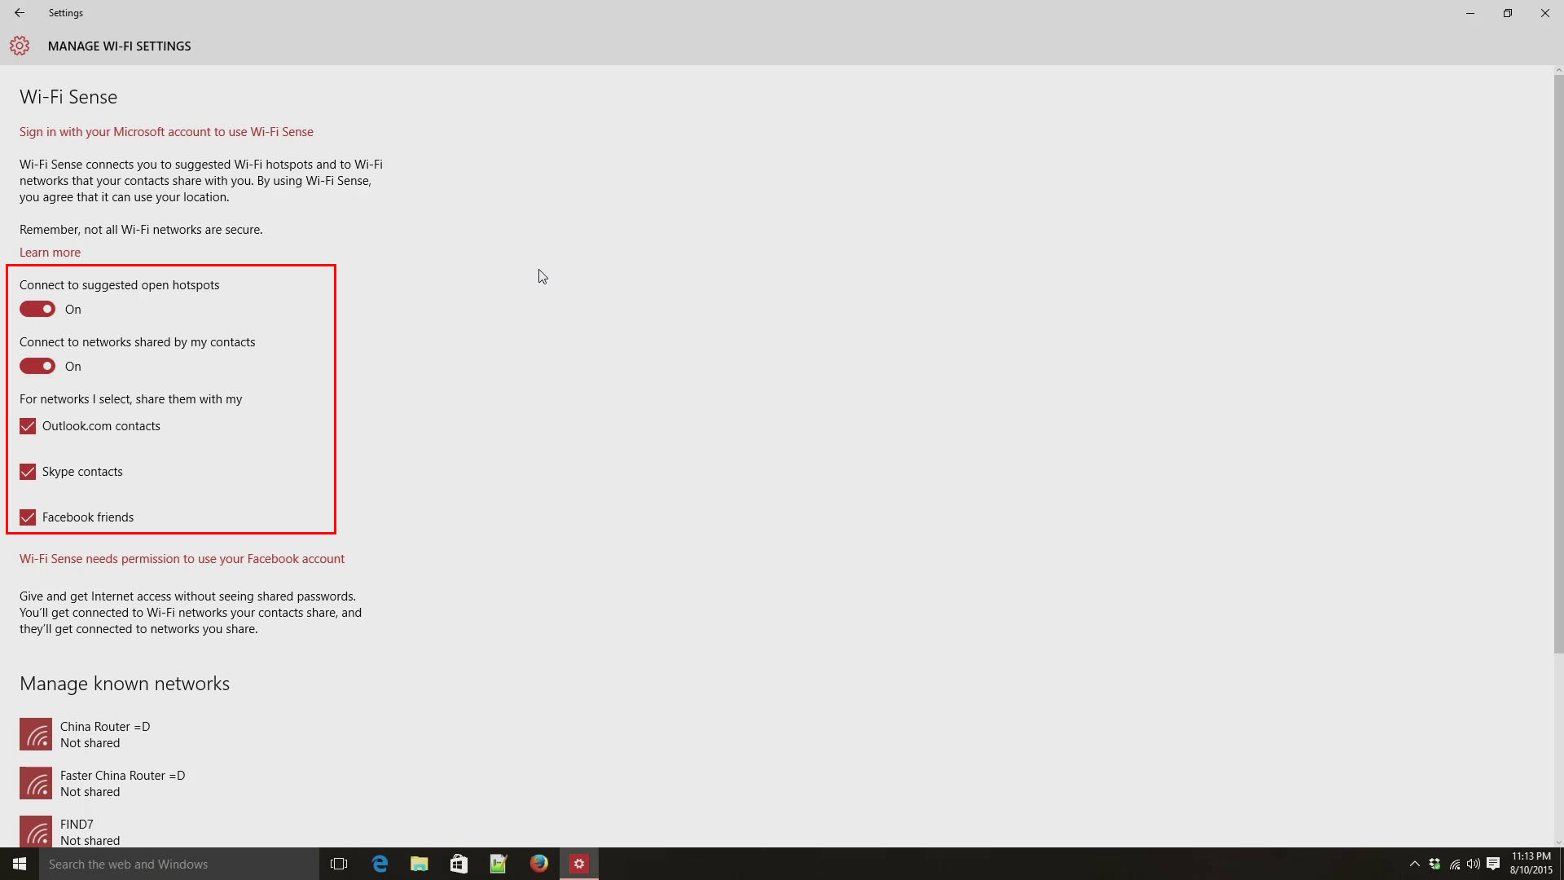Open the Dropbox tray icon
Image resolution: width=1564 pixels, height=880 pixels.
pyautogui.click(x=1435, y=864)
